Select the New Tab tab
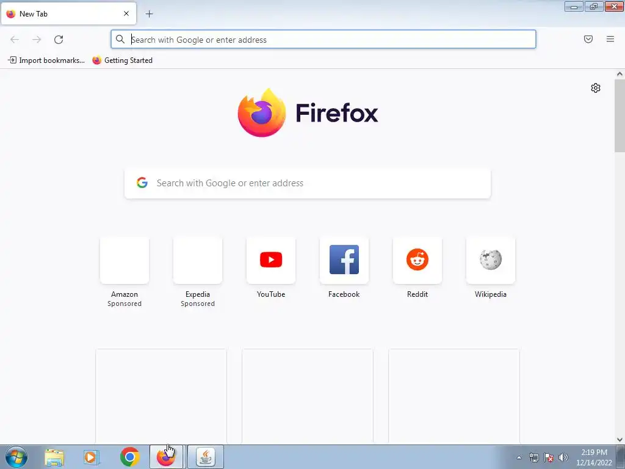 [68, 13]
